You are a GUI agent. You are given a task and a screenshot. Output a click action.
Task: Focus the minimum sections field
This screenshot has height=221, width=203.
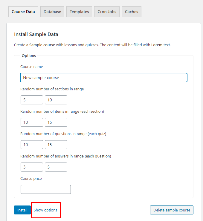click(x=32, y=100)
